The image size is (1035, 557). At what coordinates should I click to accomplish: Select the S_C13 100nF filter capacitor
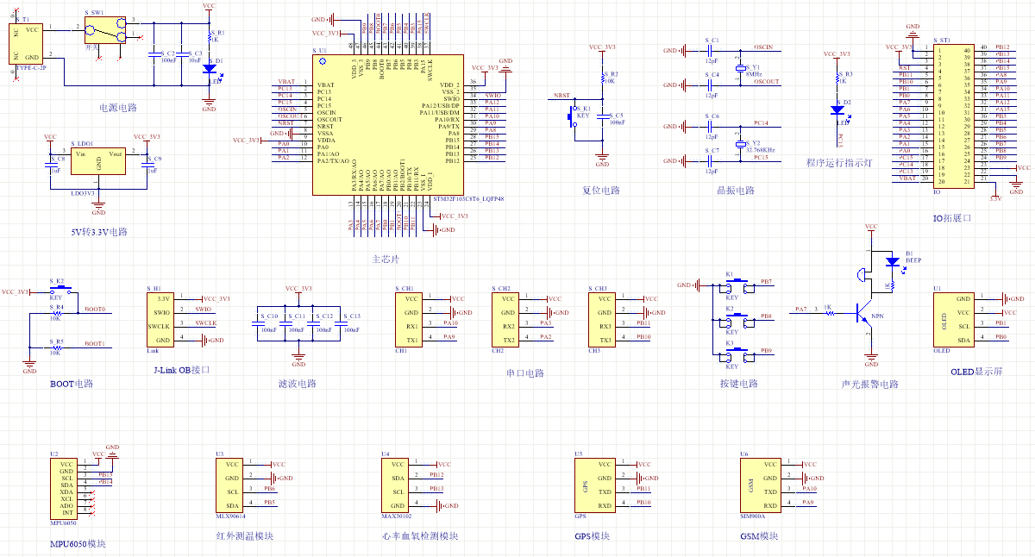click(x=340, y=322)
